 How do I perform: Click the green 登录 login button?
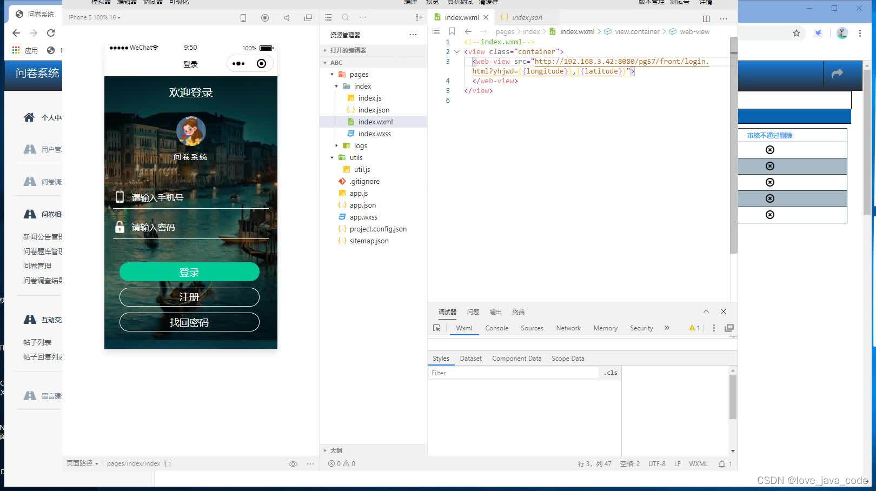[189, 272]
